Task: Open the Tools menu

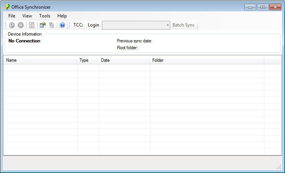Action: click(44, 16)
